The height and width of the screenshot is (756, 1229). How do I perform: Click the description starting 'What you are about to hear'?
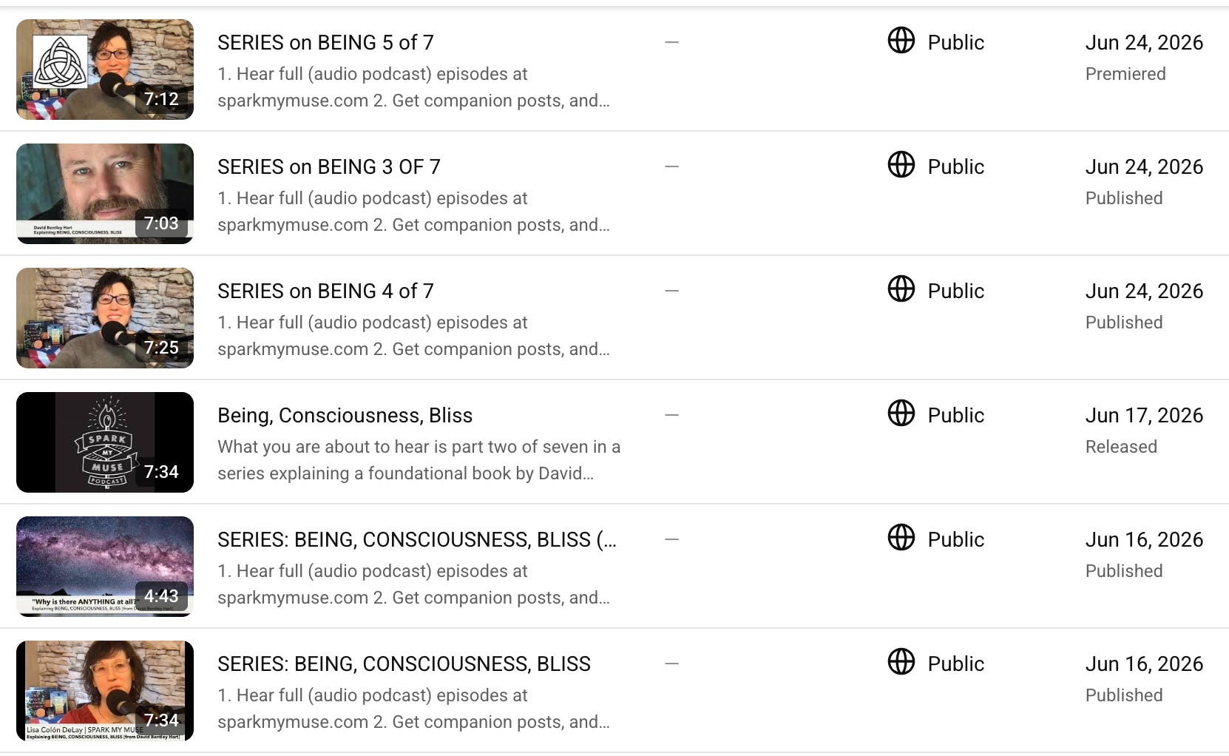pos(419,460)
